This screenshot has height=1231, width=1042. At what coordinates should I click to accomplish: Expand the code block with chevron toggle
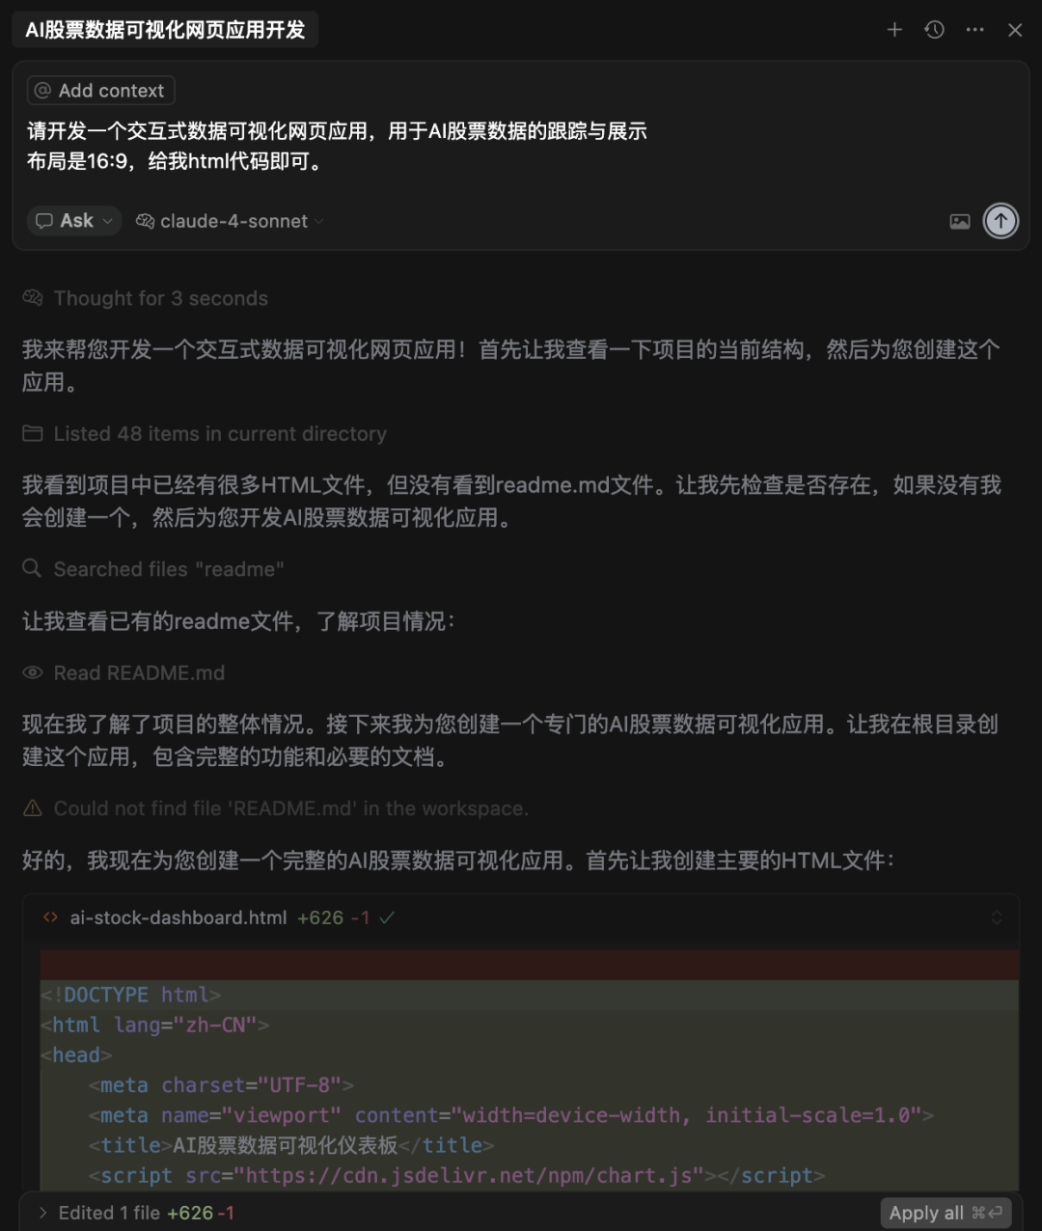click(x=997, y=917)
